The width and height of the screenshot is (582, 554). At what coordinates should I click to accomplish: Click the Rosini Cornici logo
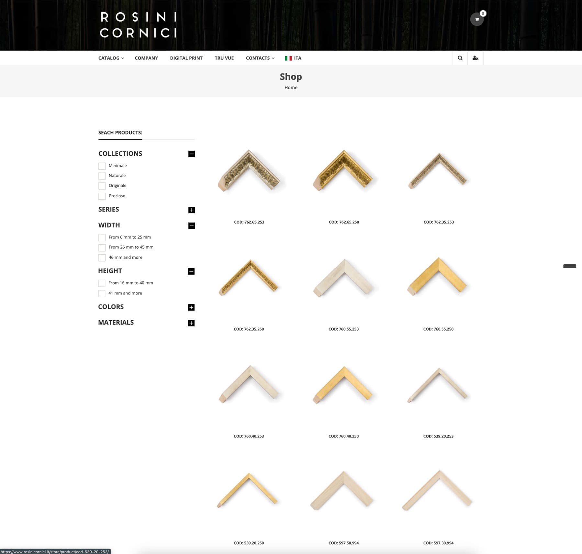139,25
